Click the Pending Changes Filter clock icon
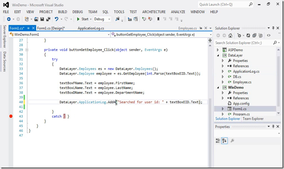 [x=239, y=35]
